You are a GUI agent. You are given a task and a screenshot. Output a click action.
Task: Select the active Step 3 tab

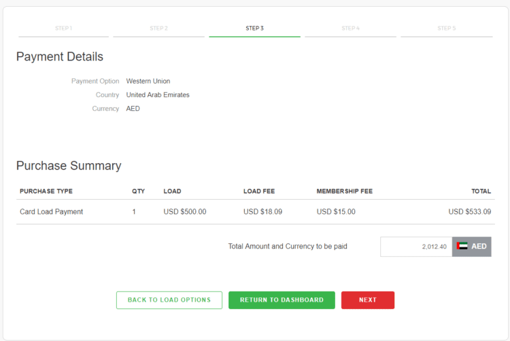pyautogui.click(x=255, y=29)
